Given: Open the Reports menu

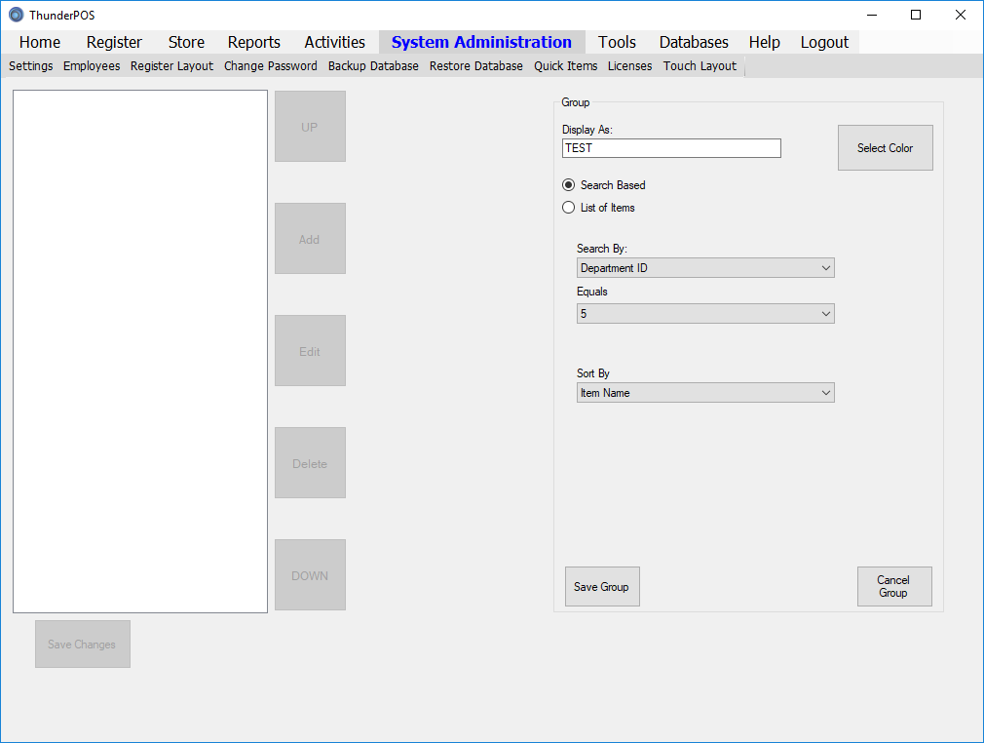Looking at the screenshot, I should click(x=253, y=42).
